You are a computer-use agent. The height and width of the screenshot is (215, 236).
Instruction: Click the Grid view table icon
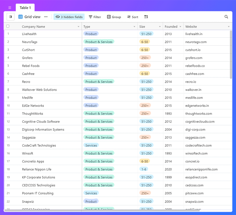pos(20,17)
